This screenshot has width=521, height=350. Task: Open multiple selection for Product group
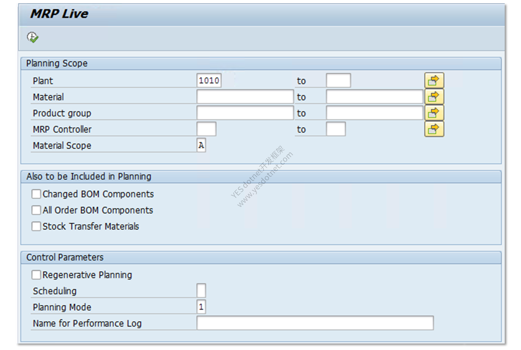tap(434, 113)
